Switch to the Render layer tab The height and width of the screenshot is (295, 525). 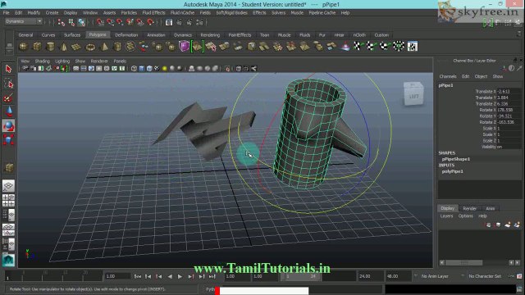pos(470,208)
